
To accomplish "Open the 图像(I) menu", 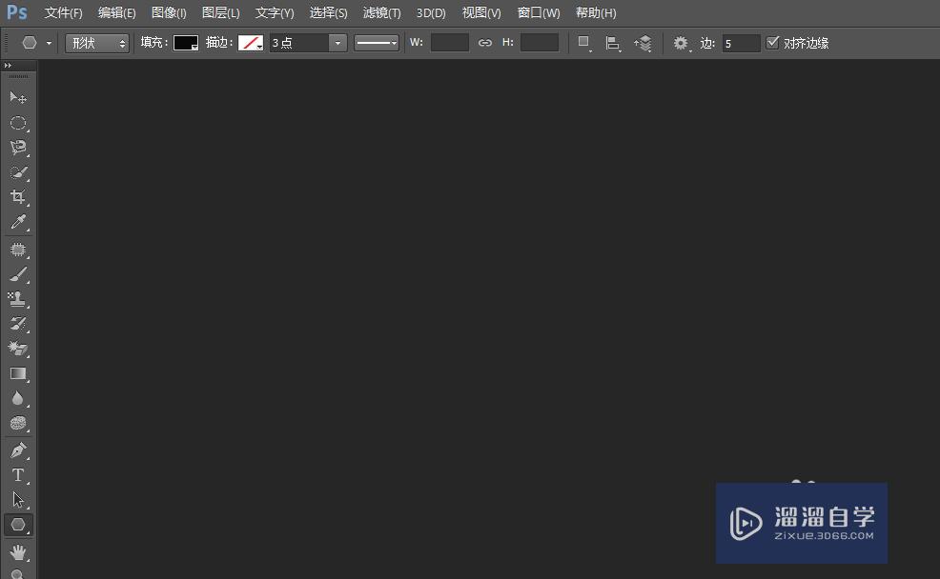I will click(x=169, y=12).
